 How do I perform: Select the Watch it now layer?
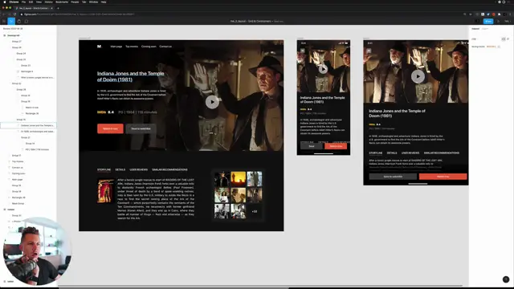32,108
